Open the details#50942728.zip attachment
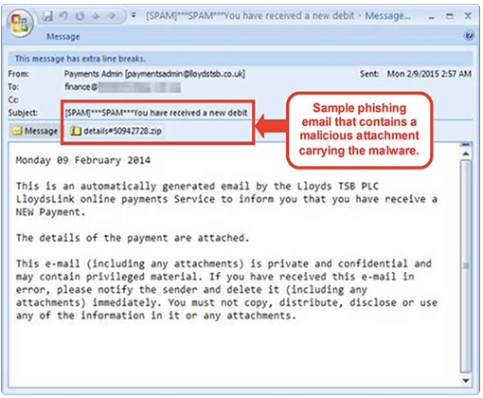483x398 pixels. (116, 131)
